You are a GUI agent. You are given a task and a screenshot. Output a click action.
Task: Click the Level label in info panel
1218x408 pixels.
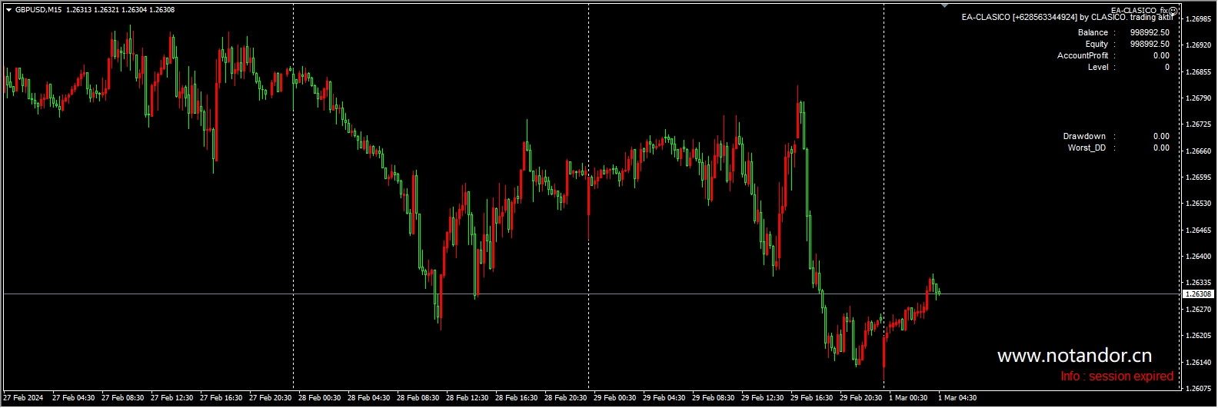tap(1098, 68)
